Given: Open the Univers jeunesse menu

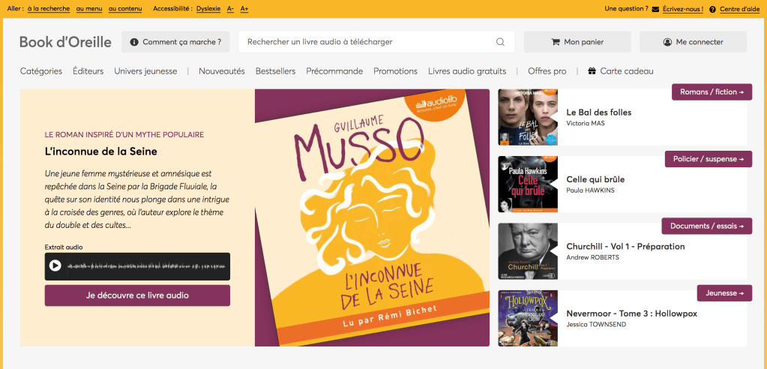Looking at the screenshot, I should pos(145,71).
